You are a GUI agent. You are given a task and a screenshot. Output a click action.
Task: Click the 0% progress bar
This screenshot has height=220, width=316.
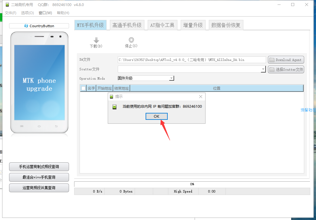pyautogui.click(x=192, y=184)
